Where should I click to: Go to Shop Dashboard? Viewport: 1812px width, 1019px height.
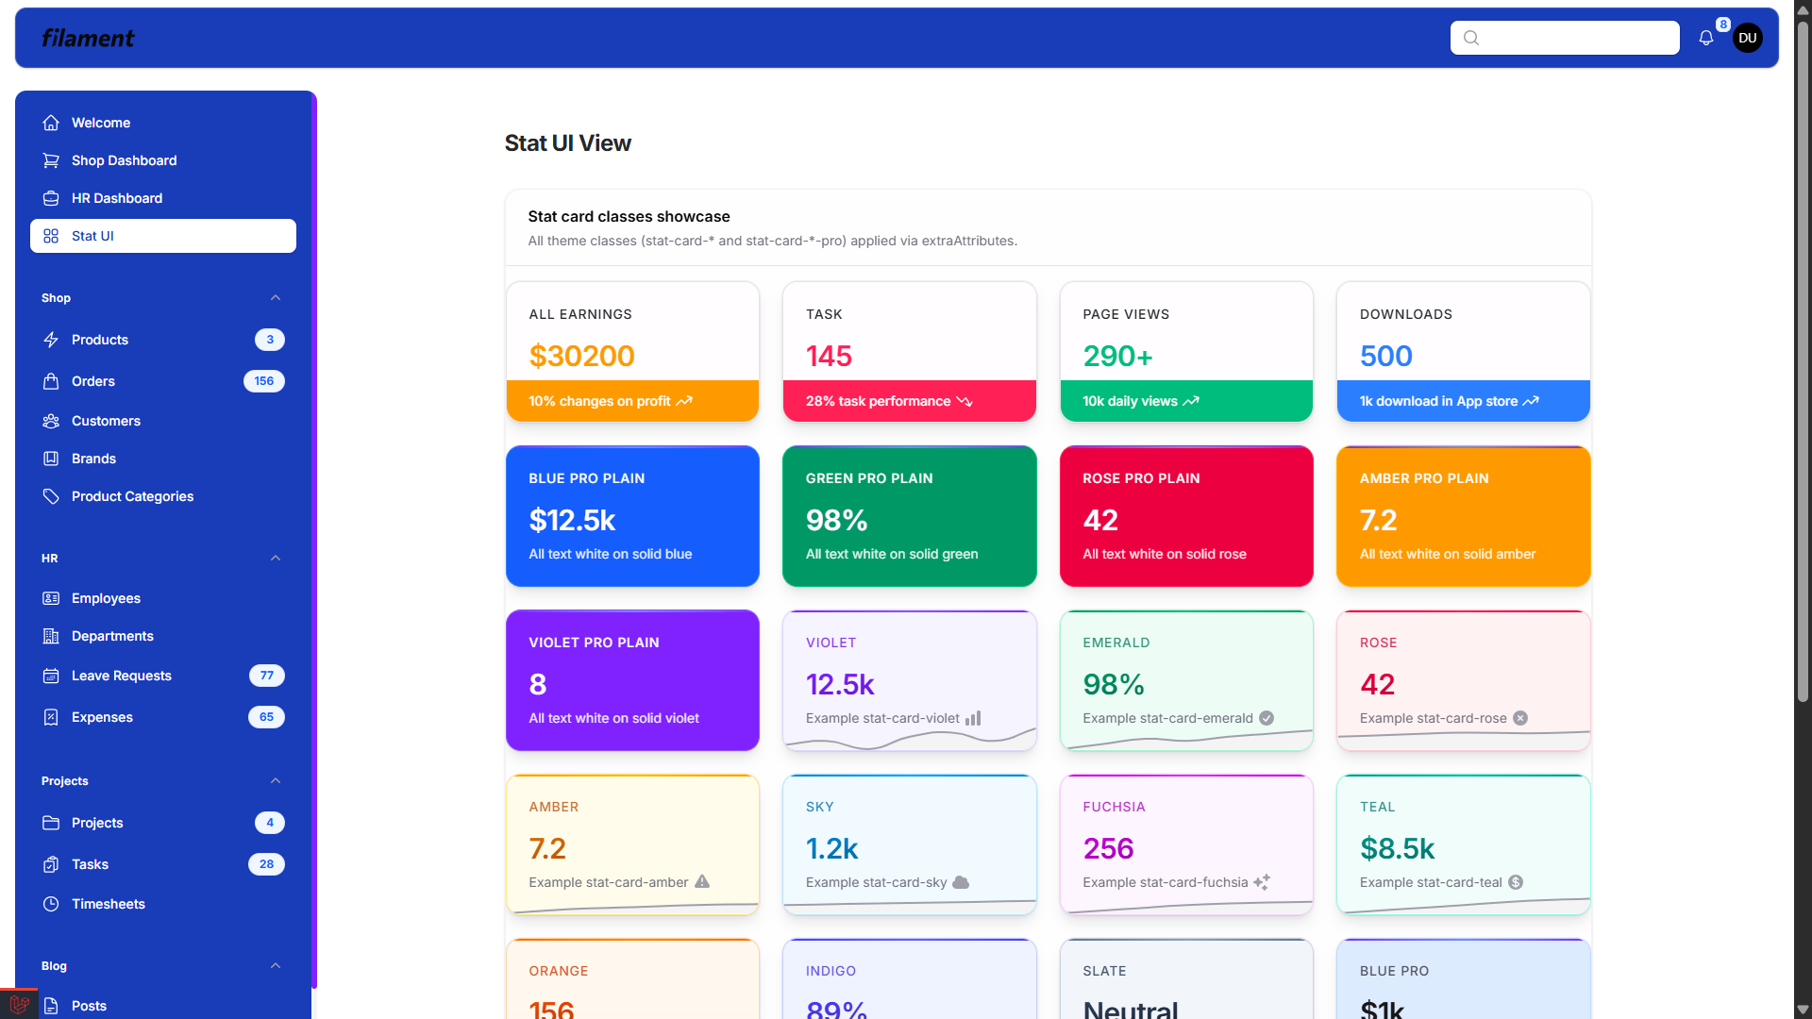click(x=163, y=160)
